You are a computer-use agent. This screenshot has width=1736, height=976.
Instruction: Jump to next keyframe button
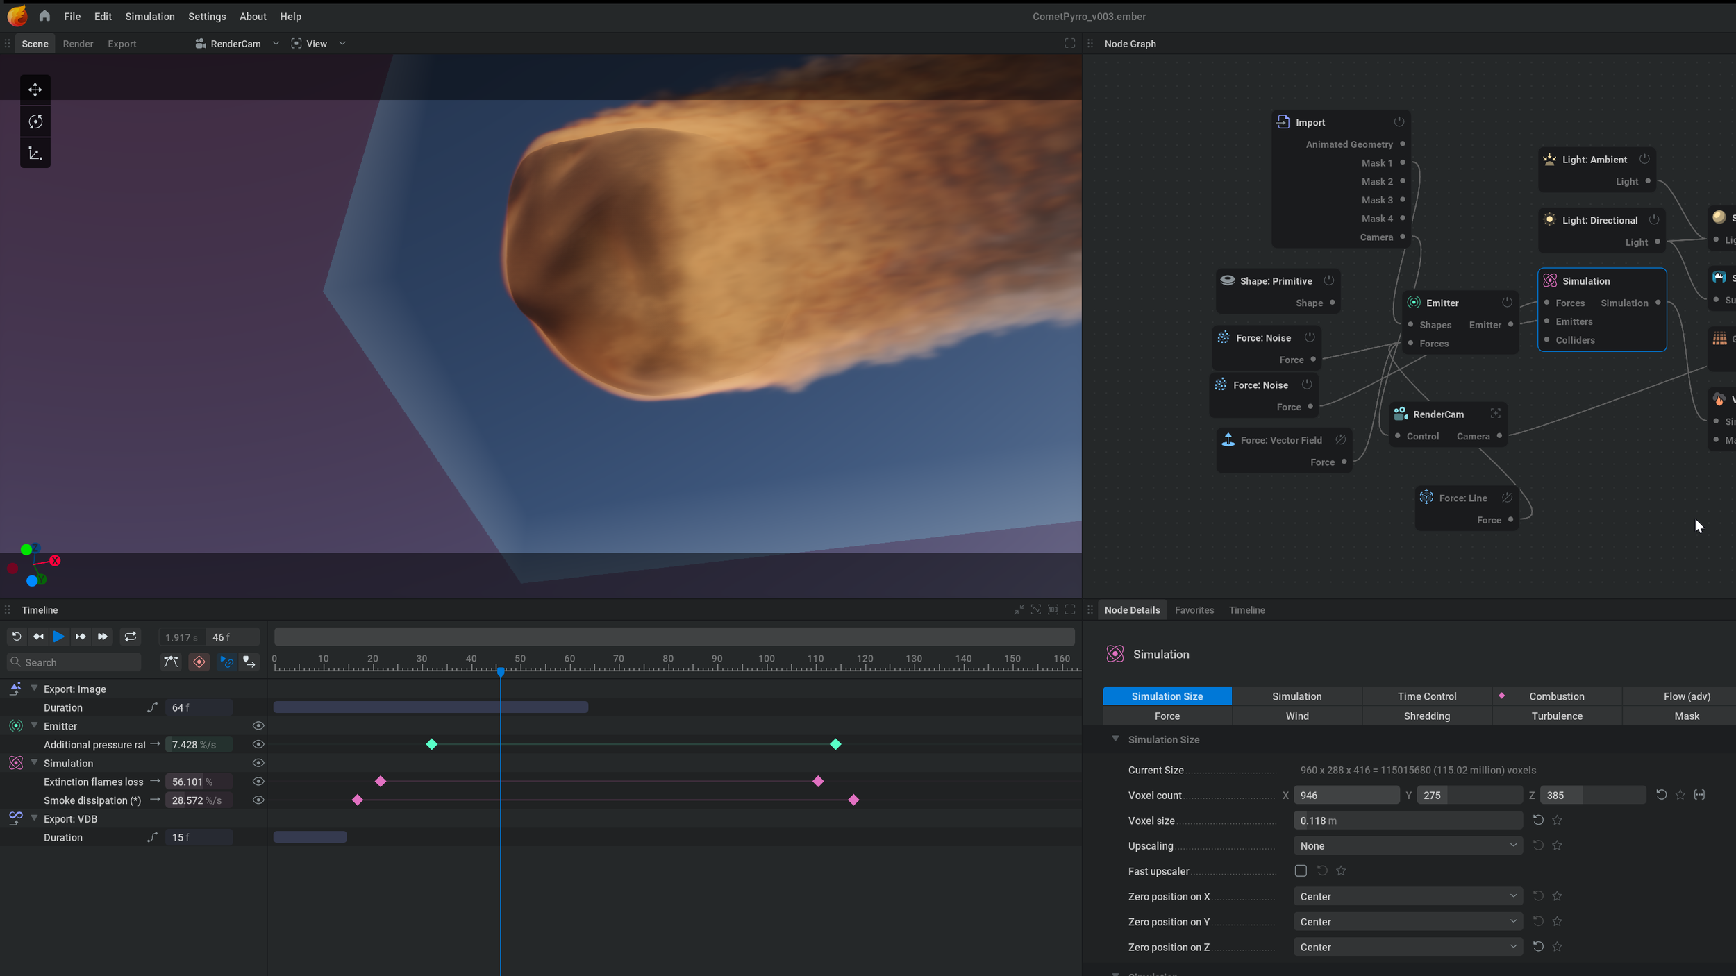81,637
